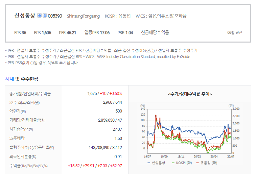Select the 업종PER 17.06 value
This screenshot has width=257, height=174.
pyautogui.click(x=97, y=32)
